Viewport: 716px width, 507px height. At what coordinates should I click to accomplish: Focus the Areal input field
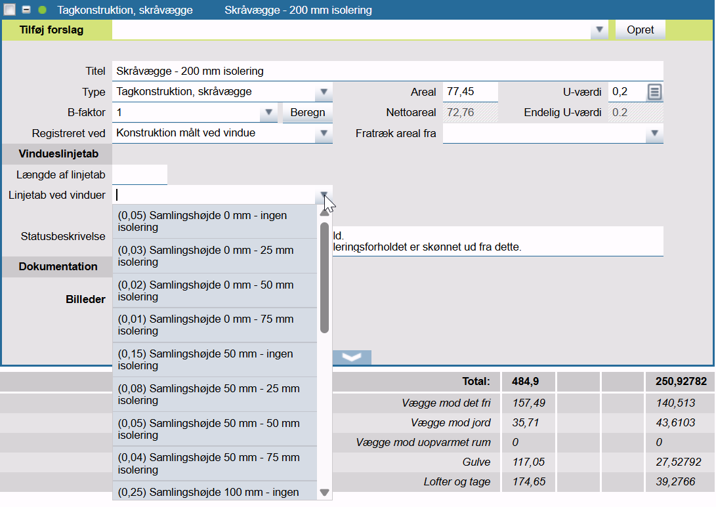pos(470,92)
